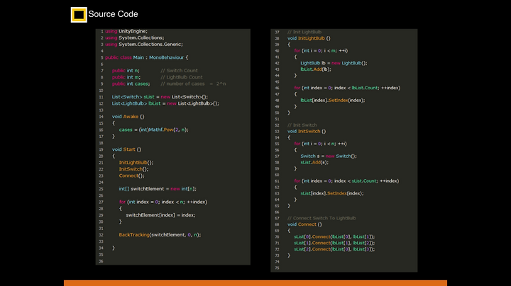
Task: Click the loop header using "sList.Count"
Action: click(x=346, y=181)
